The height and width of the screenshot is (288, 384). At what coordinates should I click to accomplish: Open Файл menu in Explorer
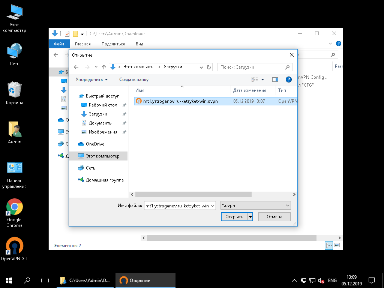coord(59,44)
